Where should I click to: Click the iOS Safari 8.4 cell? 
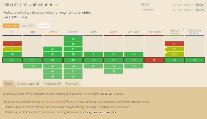click(x=134, y=54)
